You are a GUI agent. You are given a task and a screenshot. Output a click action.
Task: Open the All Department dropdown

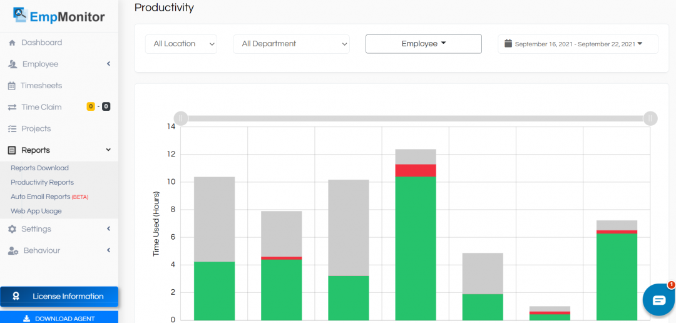[291, 44]
